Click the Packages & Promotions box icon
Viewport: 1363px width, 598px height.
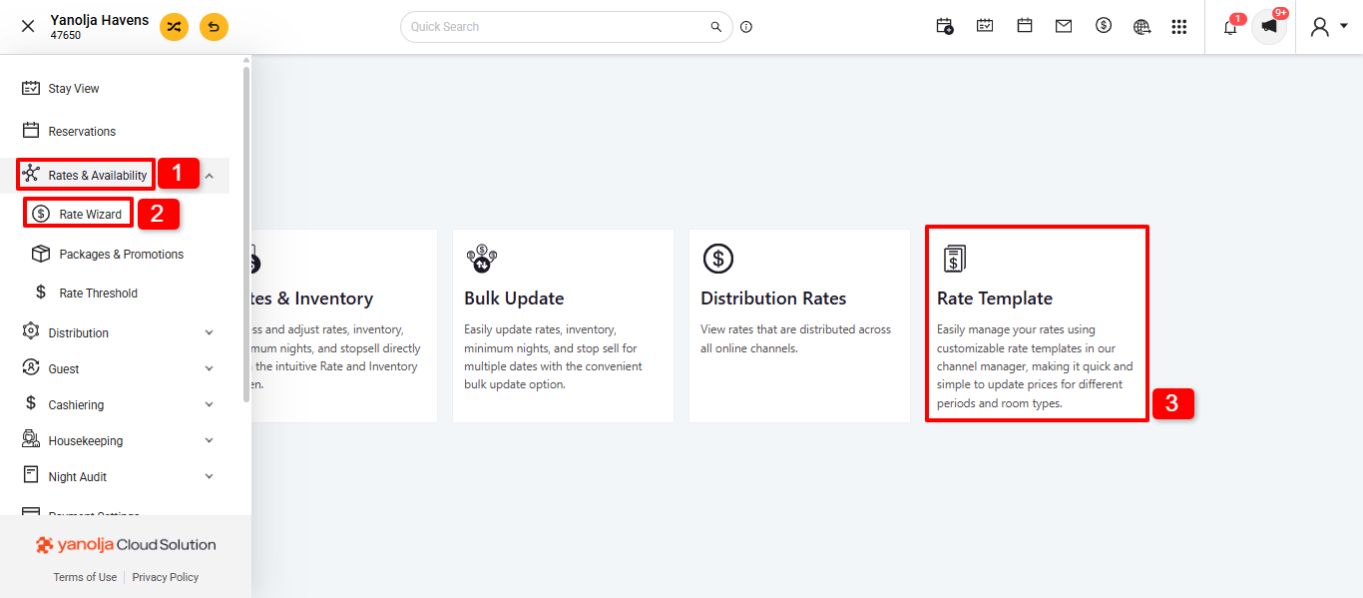pyautogui.click(x=41, y=254)
